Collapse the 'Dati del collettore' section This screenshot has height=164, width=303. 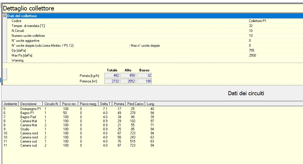(5, 16)
